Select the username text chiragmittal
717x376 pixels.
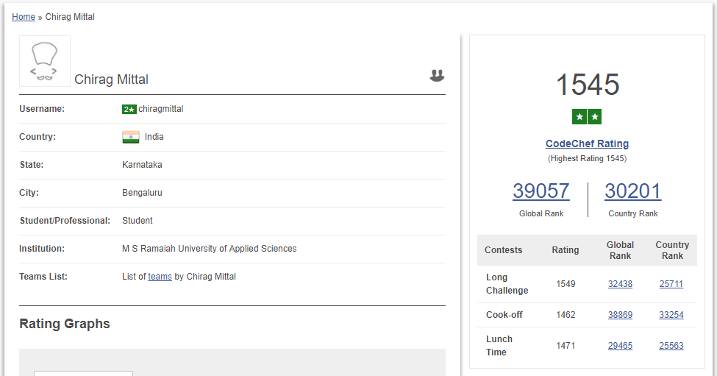click(161, 109)
